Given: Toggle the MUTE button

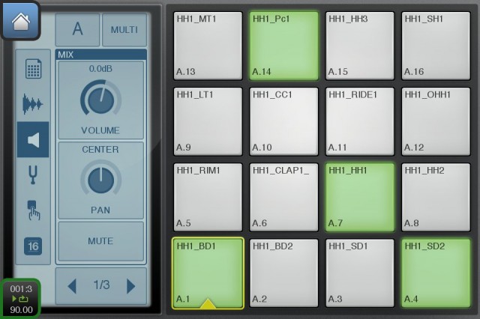Looking at the screenshot, I should point(100,241).
